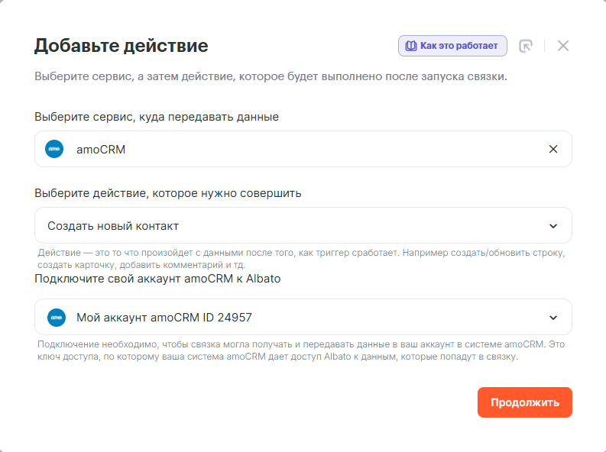Open 'Создать новый контакт' action dropdown
Screen dimensions: 606x452
pyautogui.click(x=290, y=225)
